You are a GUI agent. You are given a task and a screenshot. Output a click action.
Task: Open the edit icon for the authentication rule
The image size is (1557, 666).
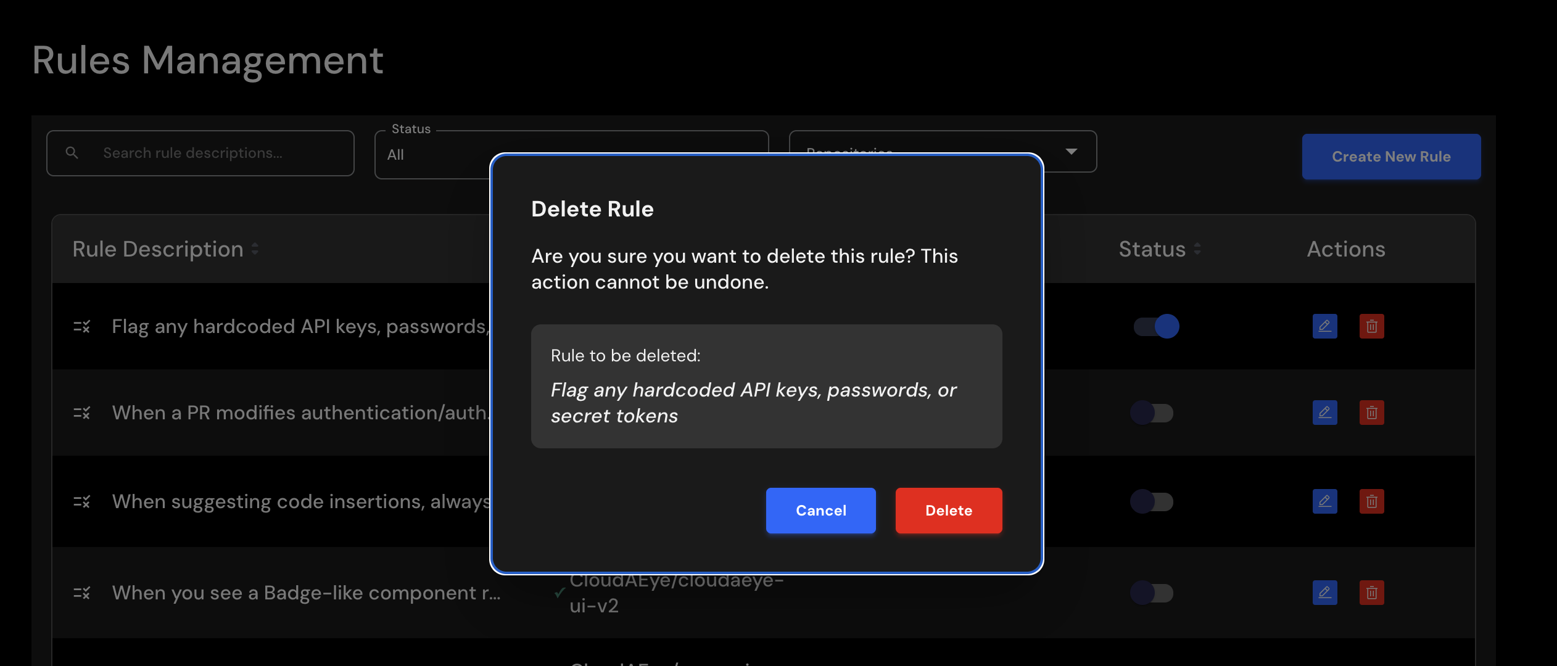[x=1324, y=413]
